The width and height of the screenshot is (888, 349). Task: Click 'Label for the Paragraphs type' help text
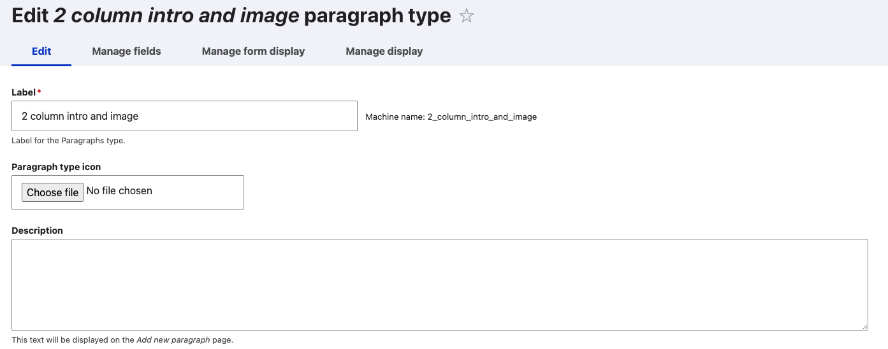tap(68, 141)
